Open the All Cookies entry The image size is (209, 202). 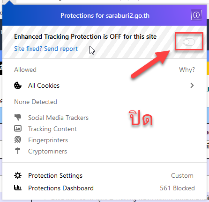[x=104, y=85]
